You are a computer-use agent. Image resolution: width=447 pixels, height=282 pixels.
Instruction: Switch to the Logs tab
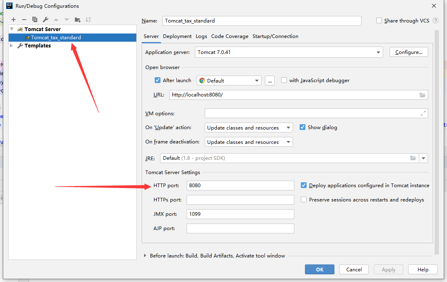pyautogui.click(x=201, y=36)
